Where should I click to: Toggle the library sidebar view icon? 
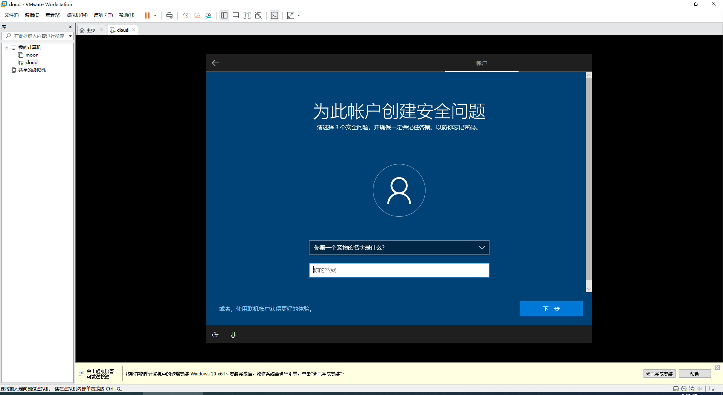224,15
